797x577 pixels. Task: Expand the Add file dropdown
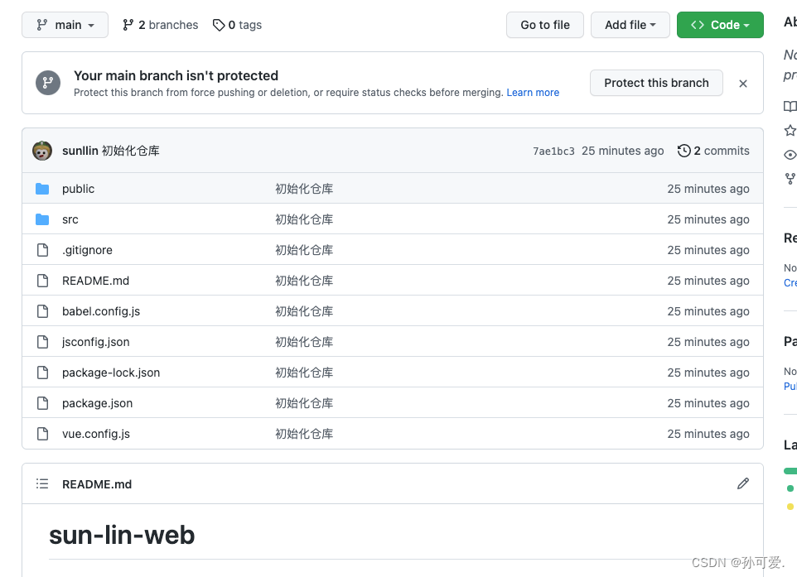630,25
